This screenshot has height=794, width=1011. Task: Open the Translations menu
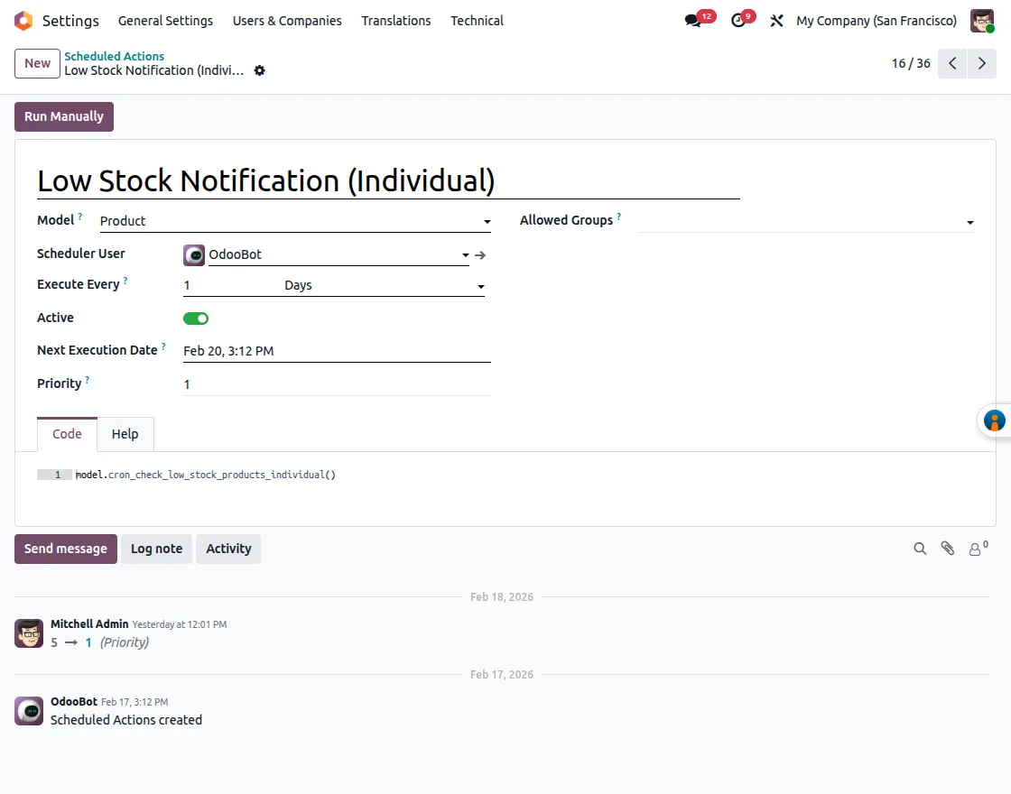click(x=396, y=21)
